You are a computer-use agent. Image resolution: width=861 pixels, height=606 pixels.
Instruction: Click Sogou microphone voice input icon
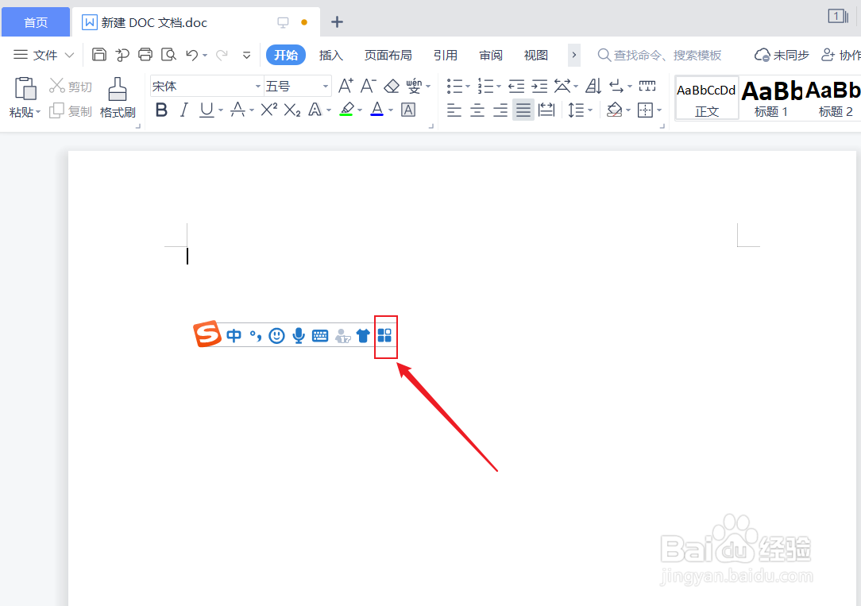(x=298, y=335)
